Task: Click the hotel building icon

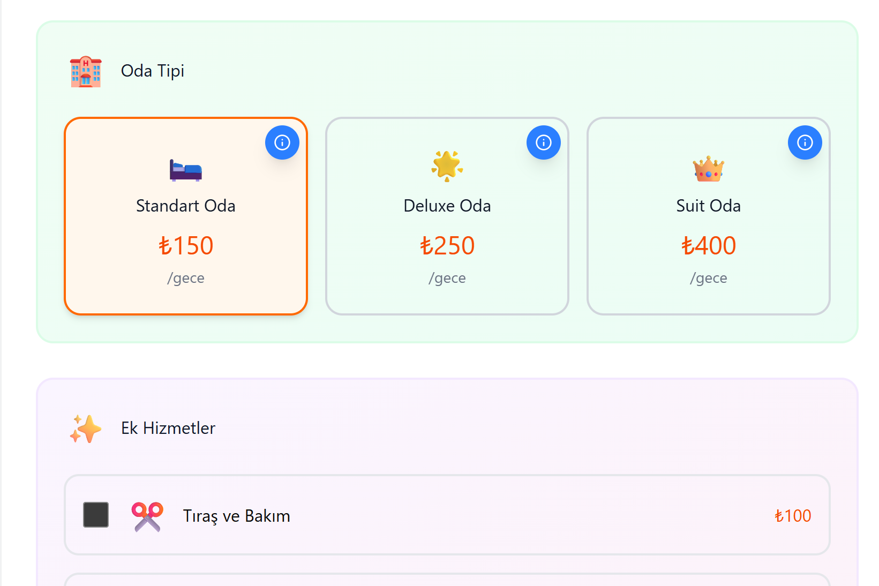Action: point(86,72)
